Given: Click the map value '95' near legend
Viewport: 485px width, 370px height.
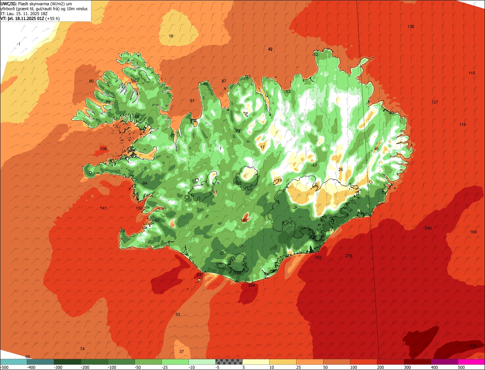Looking at the screenshot, I should click(x=28, y=357).
